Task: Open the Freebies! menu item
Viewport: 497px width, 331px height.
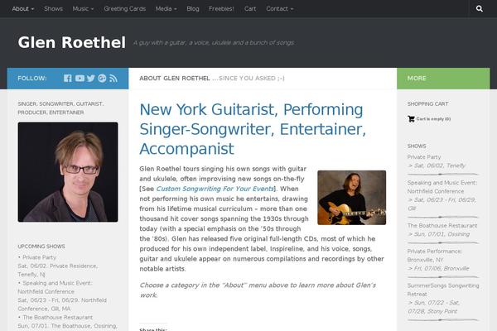Action: [221, 9]
